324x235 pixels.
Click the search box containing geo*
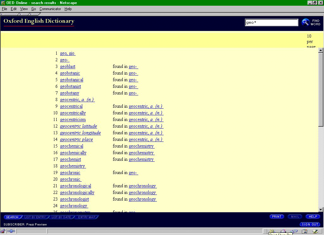271,22
